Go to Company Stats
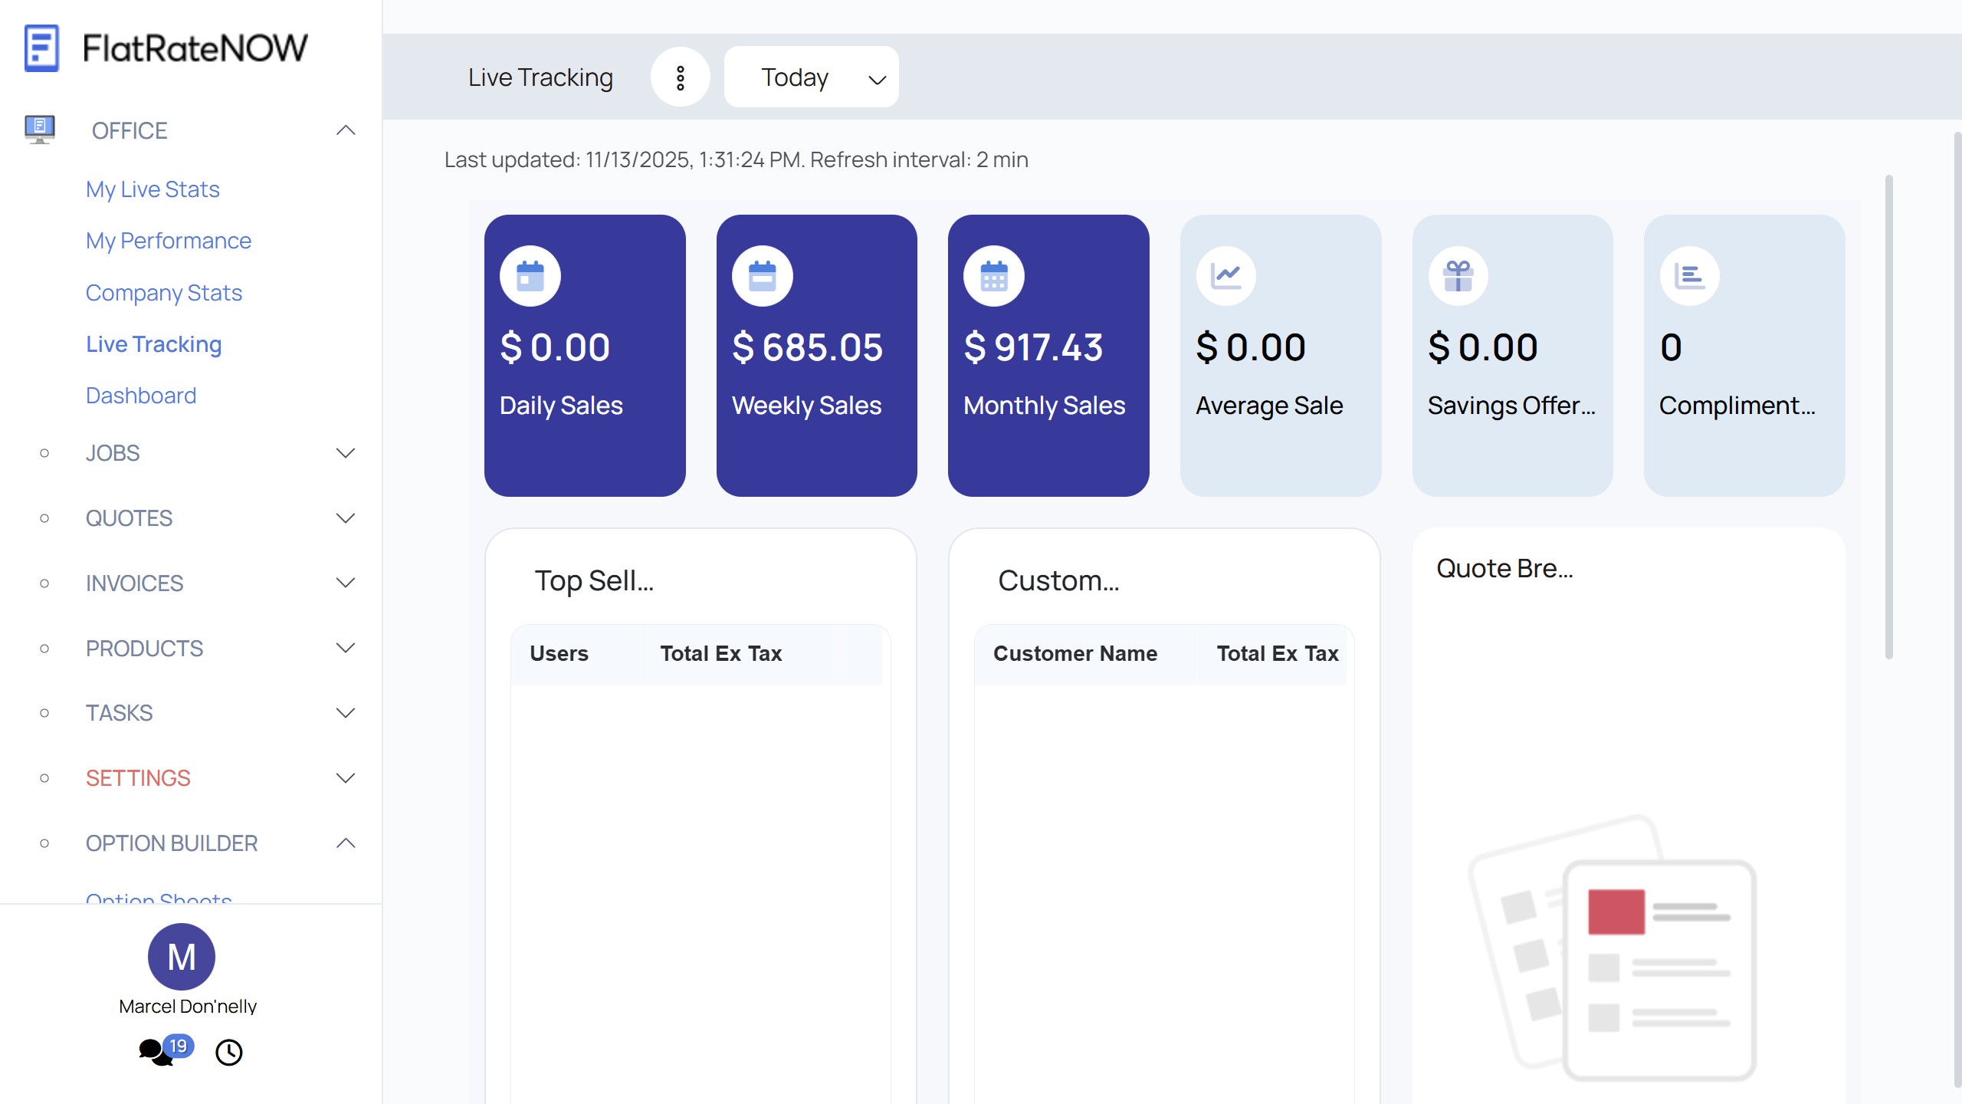Image resolution: width=1962 pixels, height=1104 pixels. tap(163, 293)
